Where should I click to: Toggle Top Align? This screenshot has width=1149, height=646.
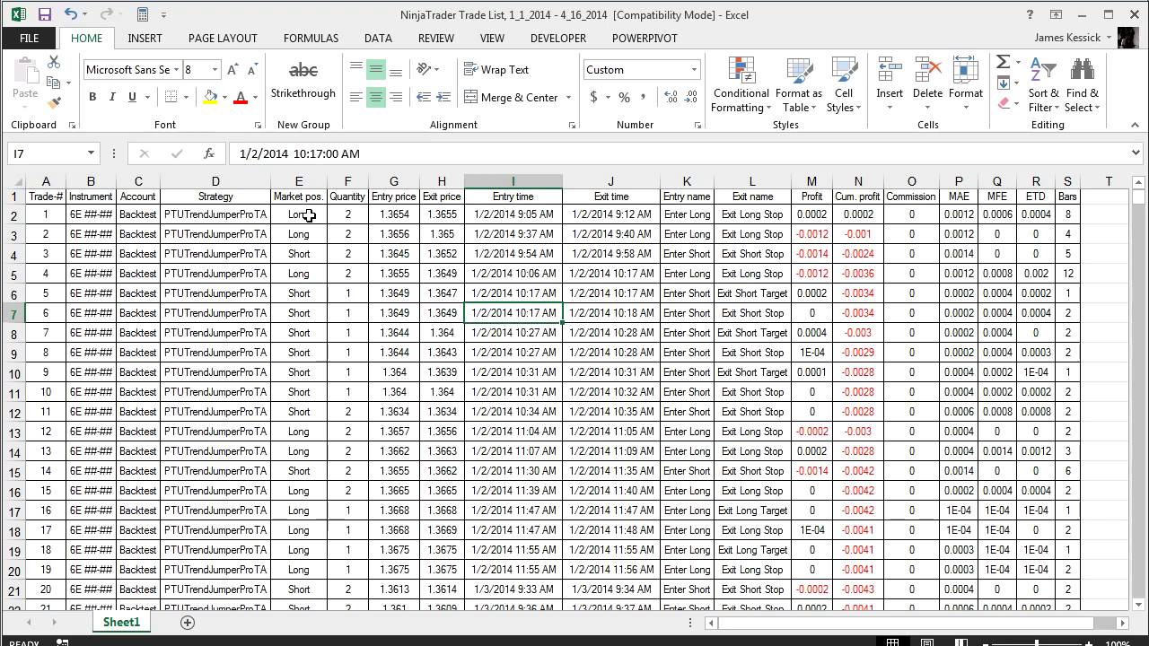[356, 69]
